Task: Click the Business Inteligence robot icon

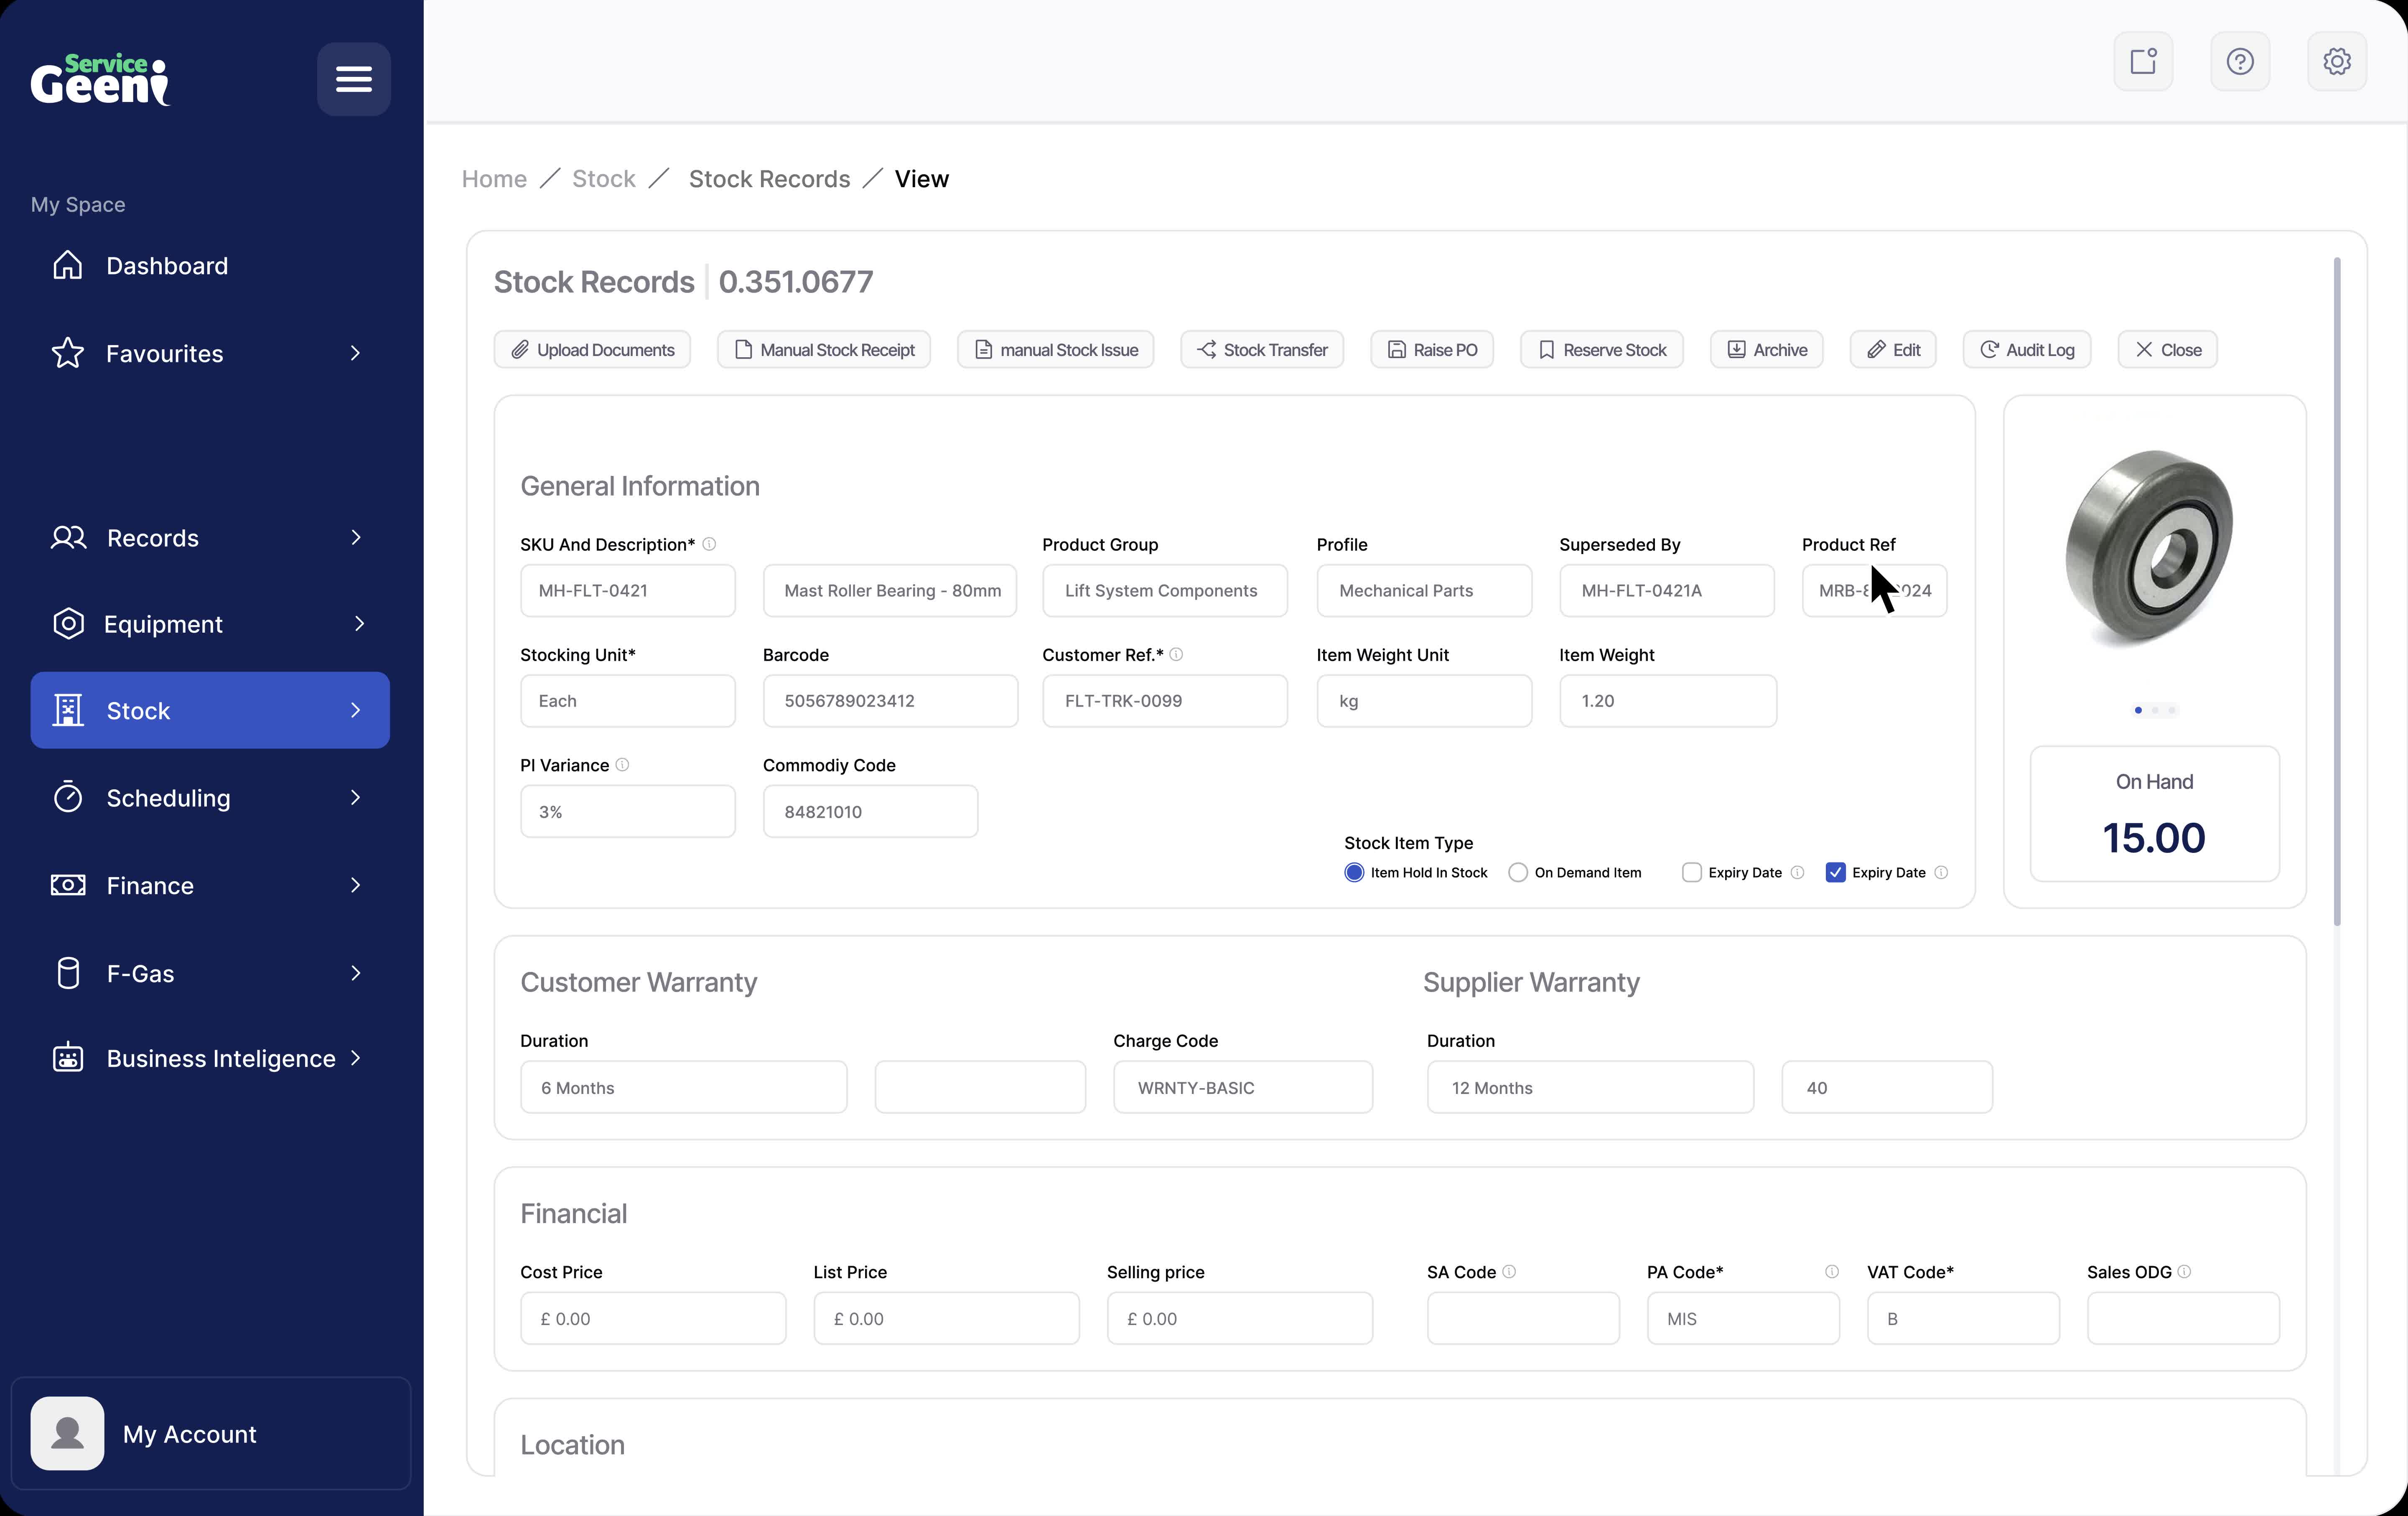Action: point(68,1058)
